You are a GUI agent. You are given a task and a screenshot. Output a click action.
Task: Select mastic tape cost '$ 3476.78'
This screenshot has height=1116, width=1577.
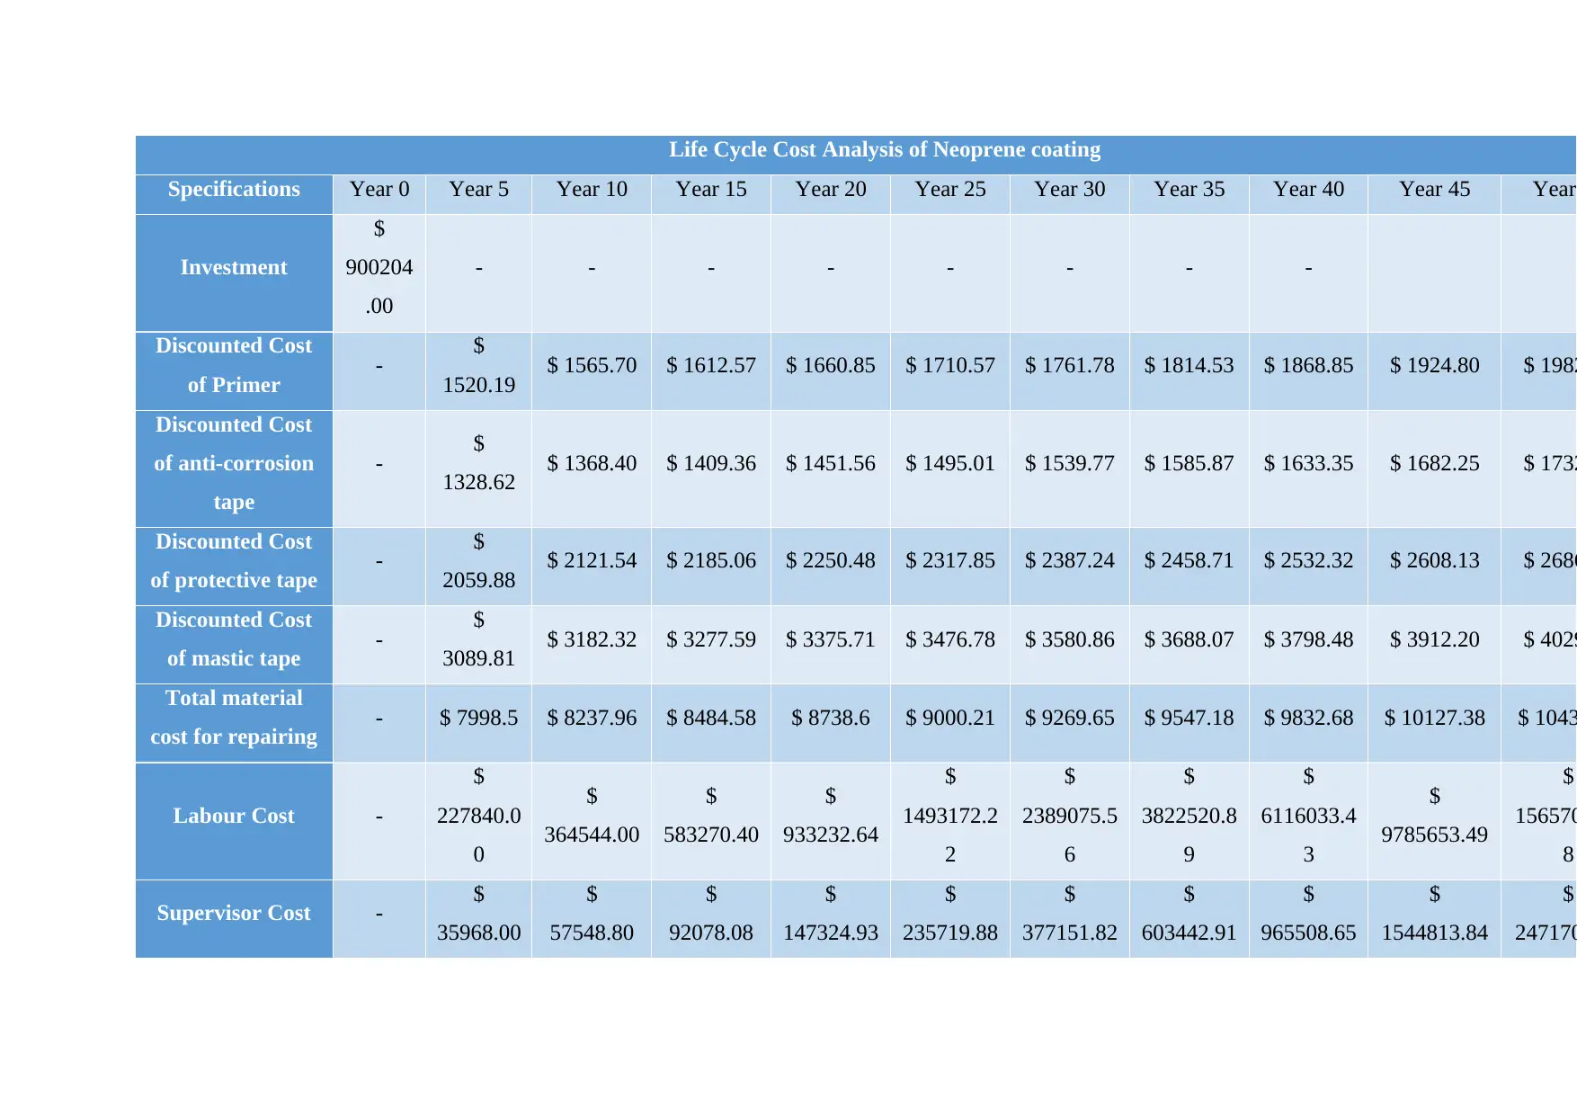950,640
